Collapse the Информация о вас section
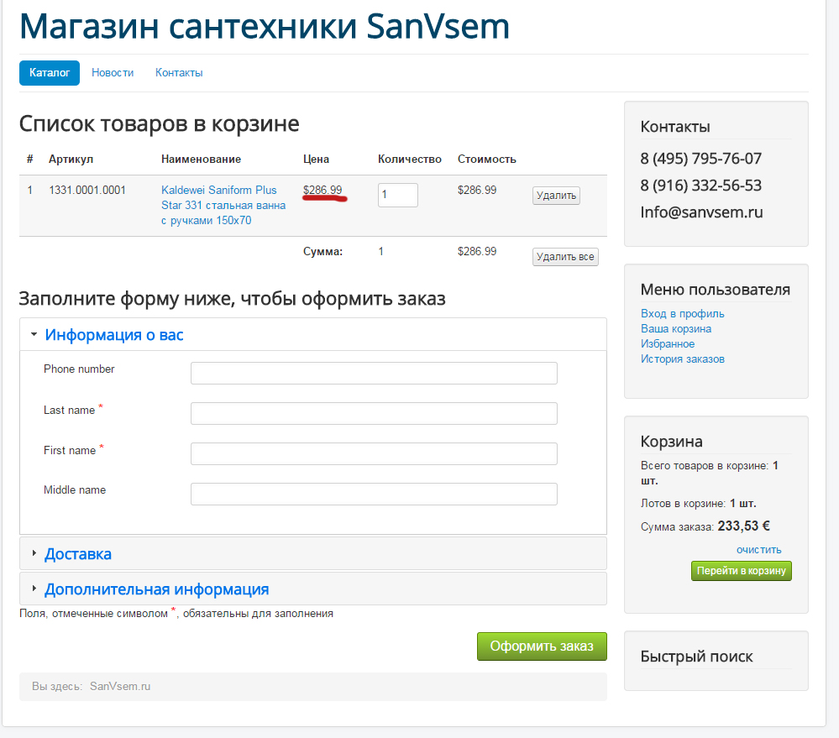The width and height of the screenshot is (839, 738). (x=113, y=335)
